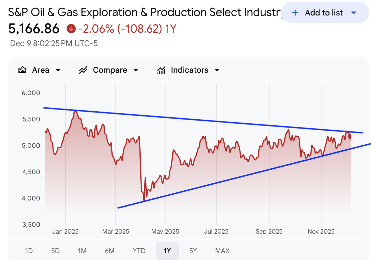This screenshot has height=260, width=371.
Task: Click the red down-arrow change icon
Action: click(71, 29)
